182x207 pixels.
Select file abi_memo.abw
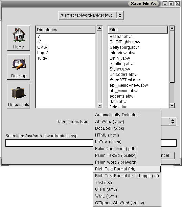(138, 91)
